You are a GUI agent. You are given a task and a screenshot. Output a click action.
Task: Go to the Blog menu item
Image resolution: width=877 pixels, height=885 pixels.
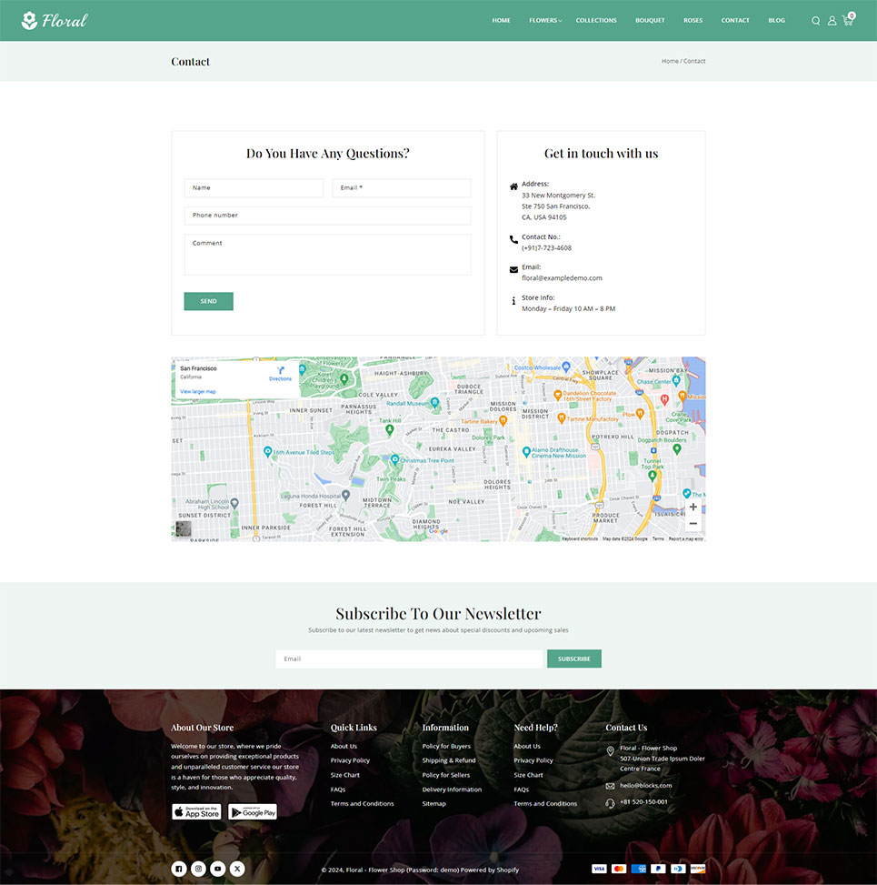[x=776, y=20]
